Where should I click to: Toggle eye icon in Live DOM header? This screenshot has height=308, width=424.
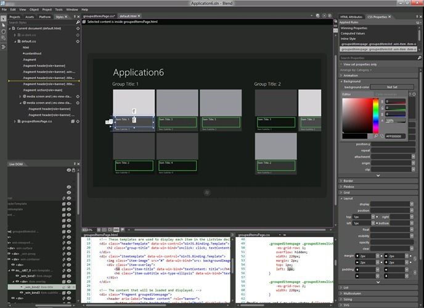pos(69,169)
